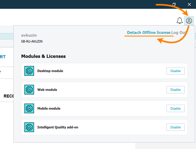196x149 pixels.
Task: Open the notifications bell icon
Action: pos(180,21)
